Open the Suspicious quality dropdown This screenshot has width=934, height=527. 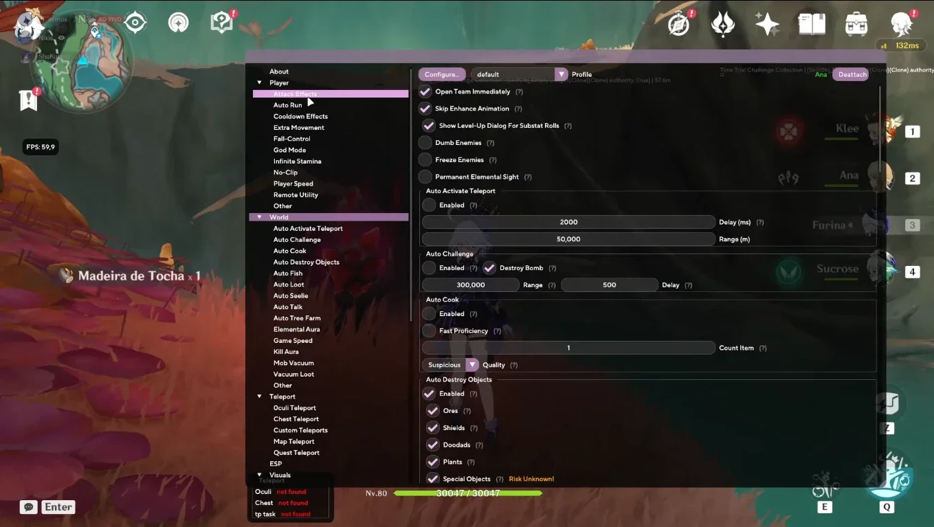tap(450, 365)
